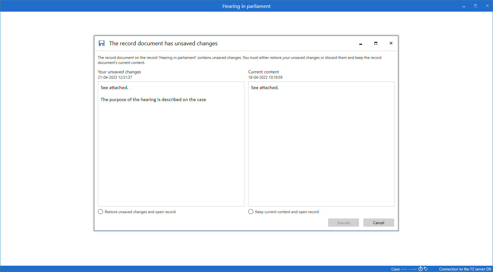
Task: Minimize the unsaved changes dialog
Action: [361, 43]
